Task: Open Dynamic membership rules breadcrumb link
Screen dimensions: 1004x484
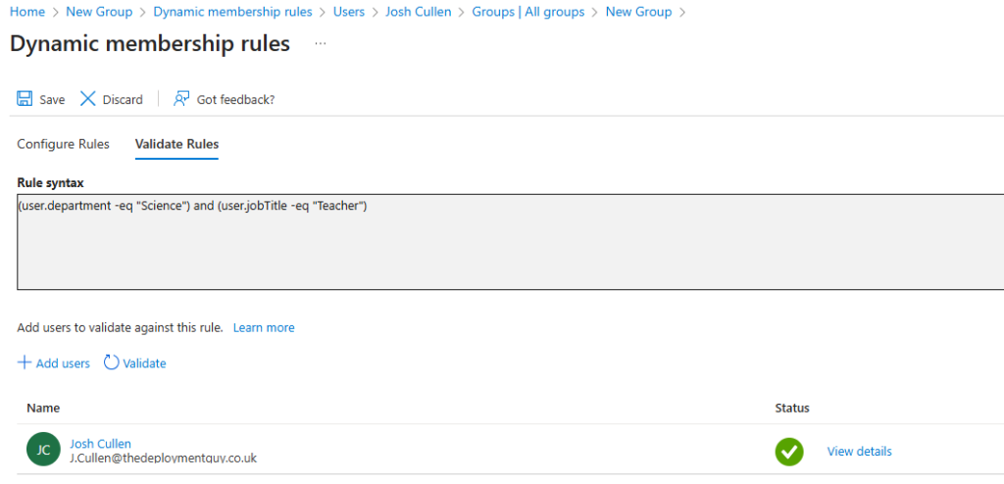Action: click(232, 12)
